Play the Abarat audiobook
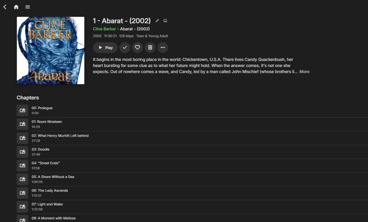Image resolution: width=368 pixels, height=222 pixels. point(105,47)
